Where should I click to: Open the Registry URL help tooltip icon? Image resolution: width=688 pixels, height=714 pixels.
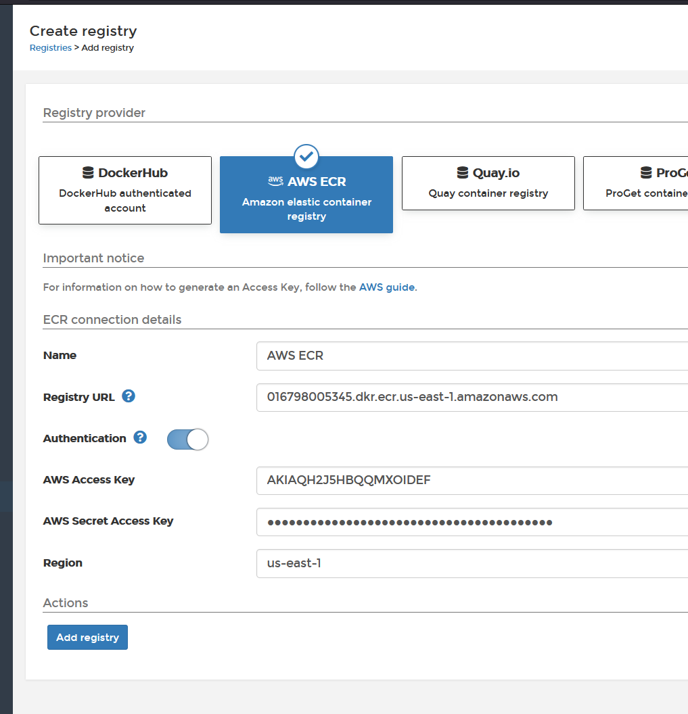[129, 396]
